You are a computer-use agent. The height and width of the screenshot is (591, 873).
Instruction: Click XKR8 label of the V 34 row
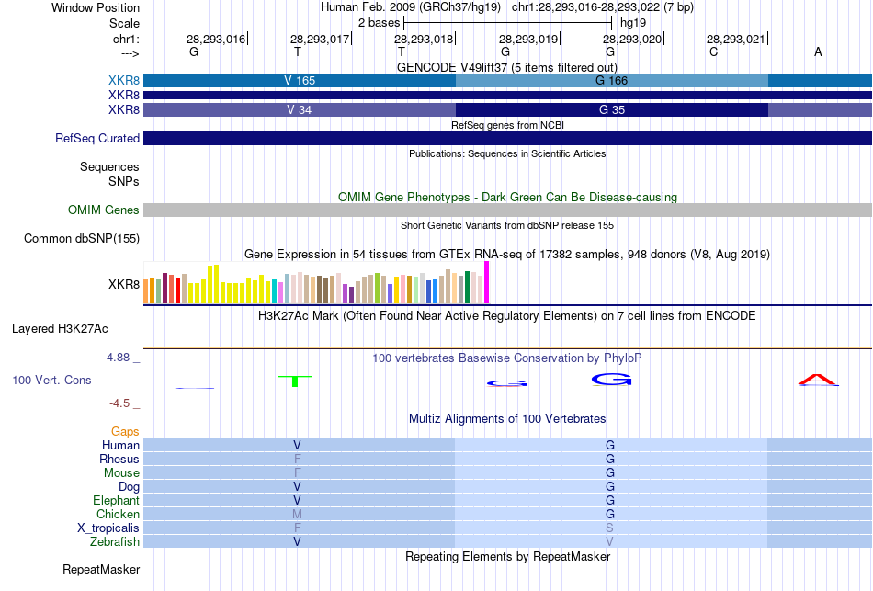coord(124,109)
